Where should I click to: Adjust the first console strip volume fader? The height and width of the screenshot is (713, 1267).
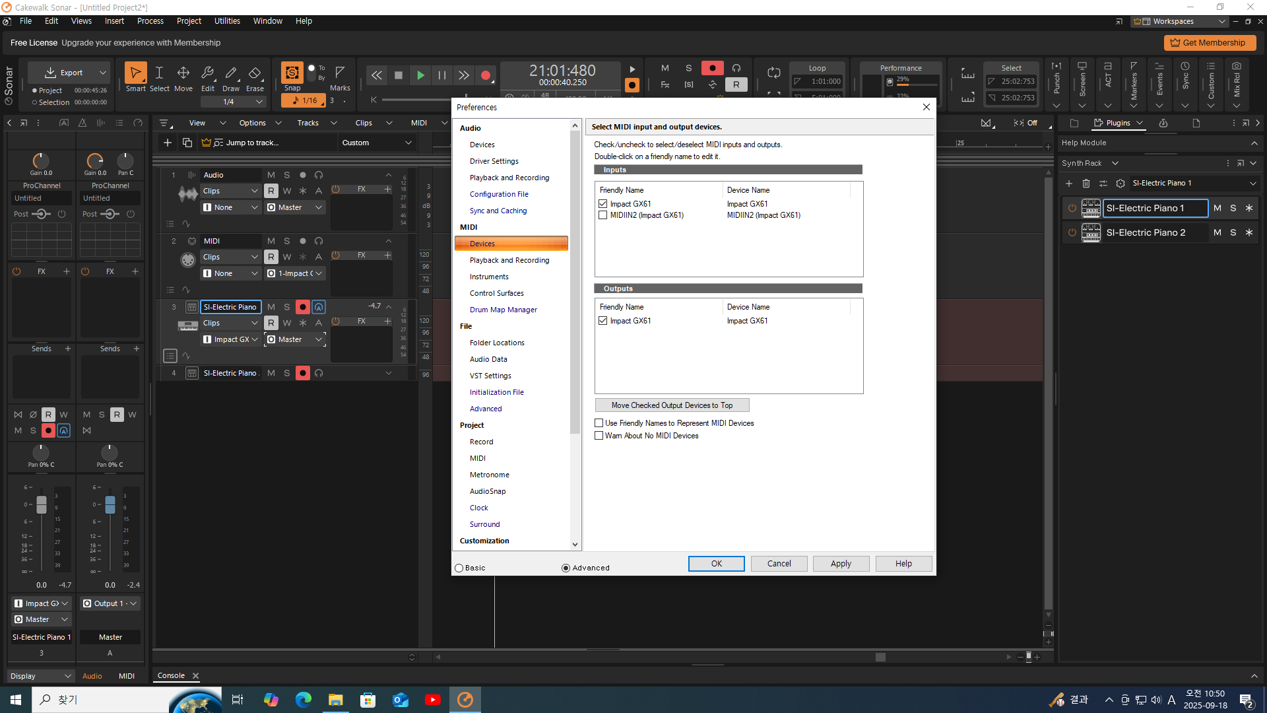pyautogui.click(x=42, y=504)
